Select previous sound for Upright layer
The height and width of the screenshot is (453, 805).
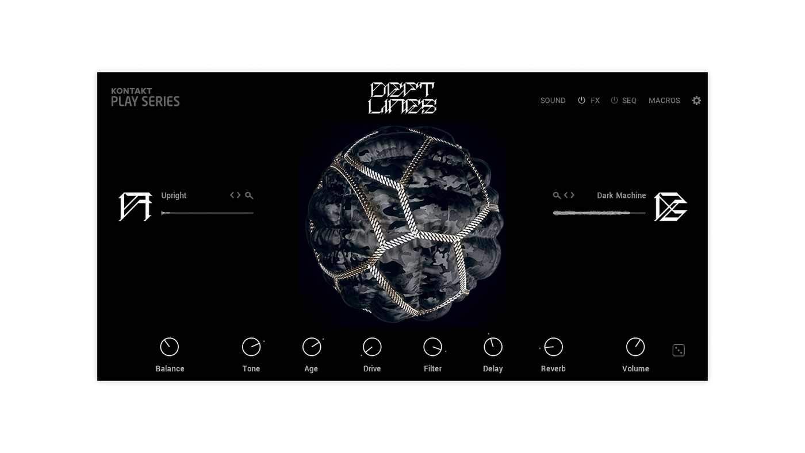tap(232, 195)
